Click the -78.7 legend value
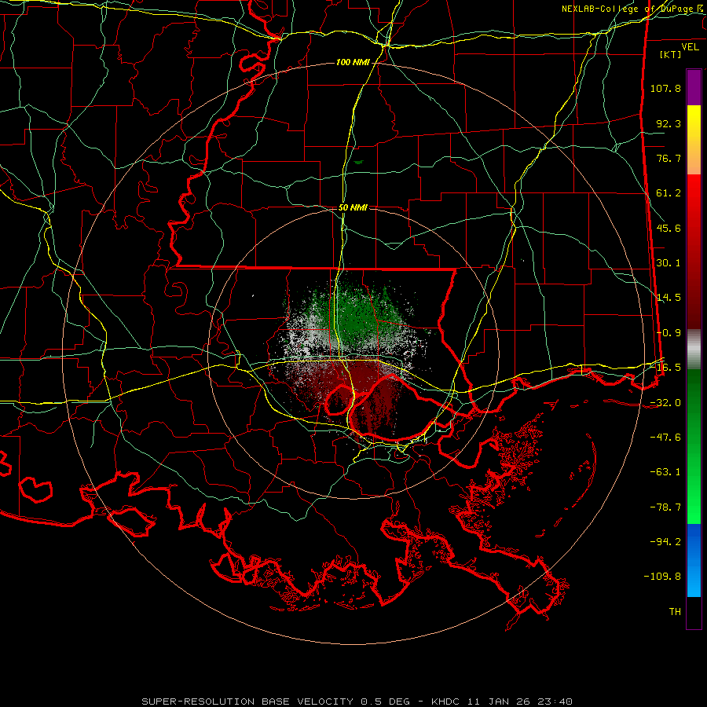 [665, 507]
